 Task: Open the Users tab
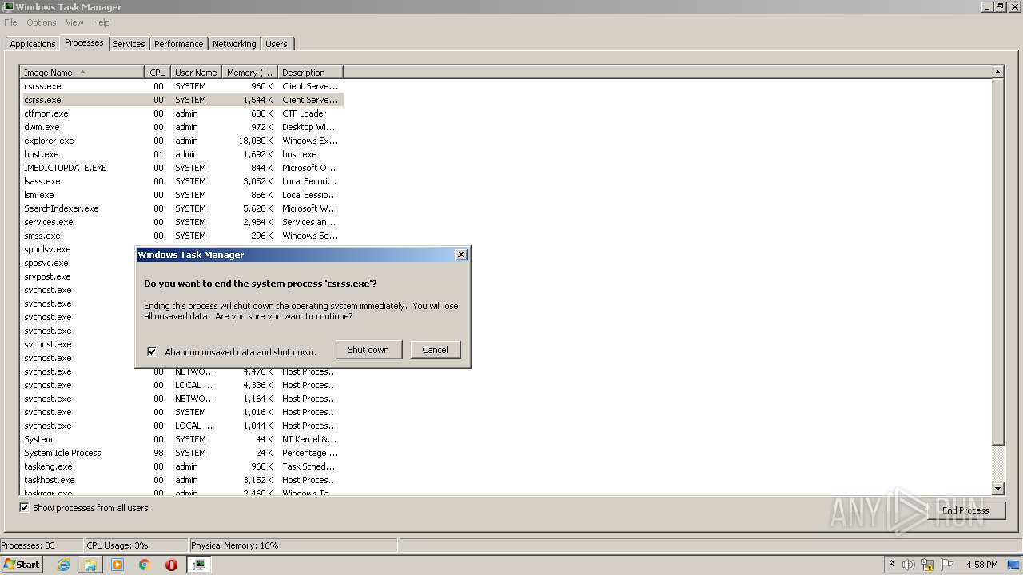coord(277,44)
